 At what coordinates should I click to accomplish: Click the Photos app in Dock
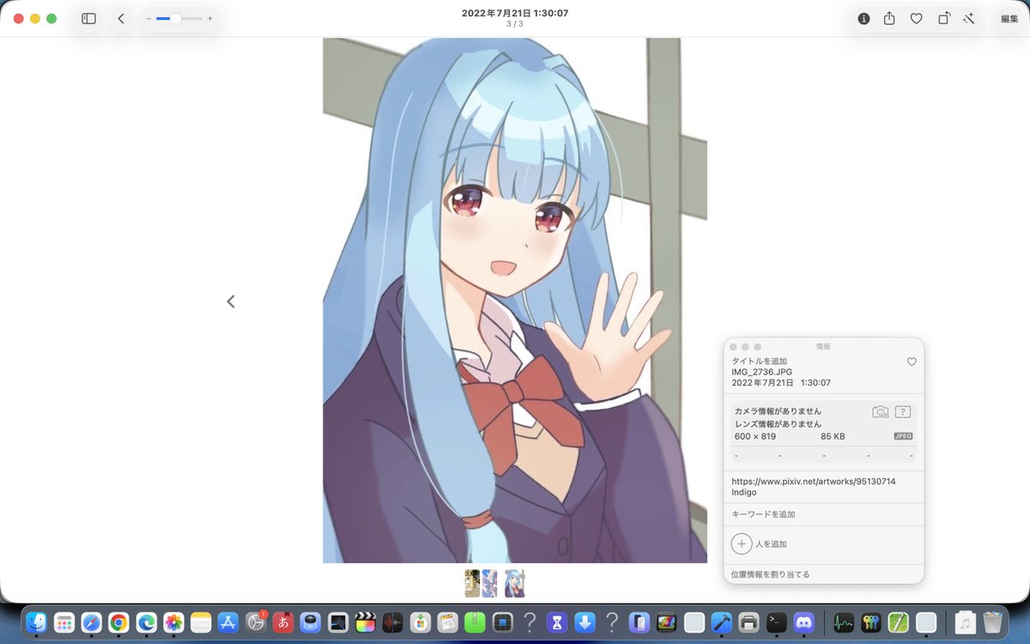pyautogui.click(x=173, y=622)
